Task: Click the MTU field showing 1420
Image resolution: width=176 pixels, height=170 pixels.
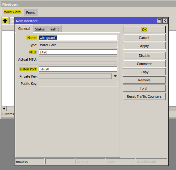Action: point(78,52)
